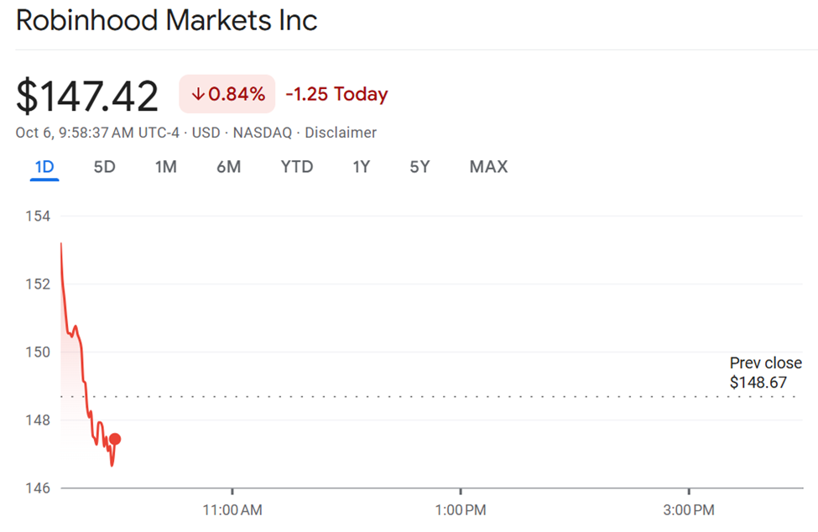
Task: Switch to the 5D time range tab
Action: (x=104, y=167)
